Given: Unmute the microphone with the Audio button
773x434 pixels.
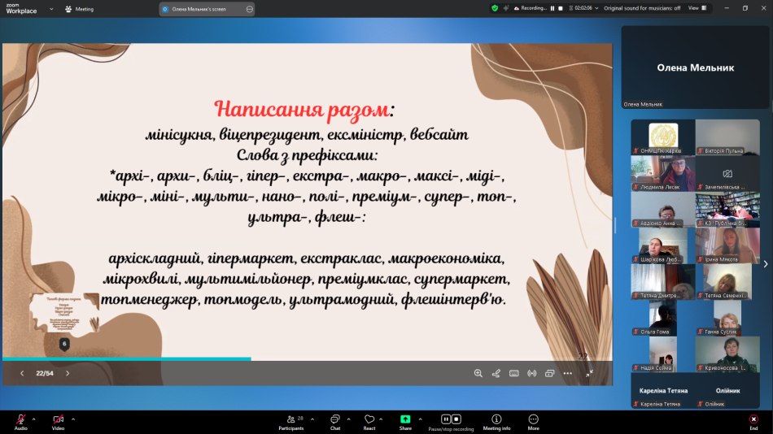Looking at the screenshot, I should [x=20, y=419].
